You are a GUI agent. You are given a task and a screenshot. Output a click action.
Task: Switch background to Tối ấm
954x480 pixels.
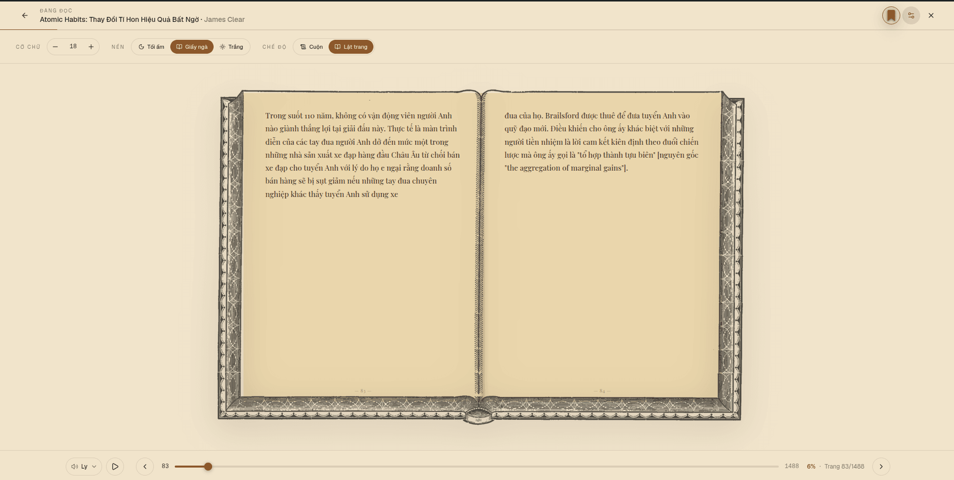pyautogui.click(x=151, y=47)
